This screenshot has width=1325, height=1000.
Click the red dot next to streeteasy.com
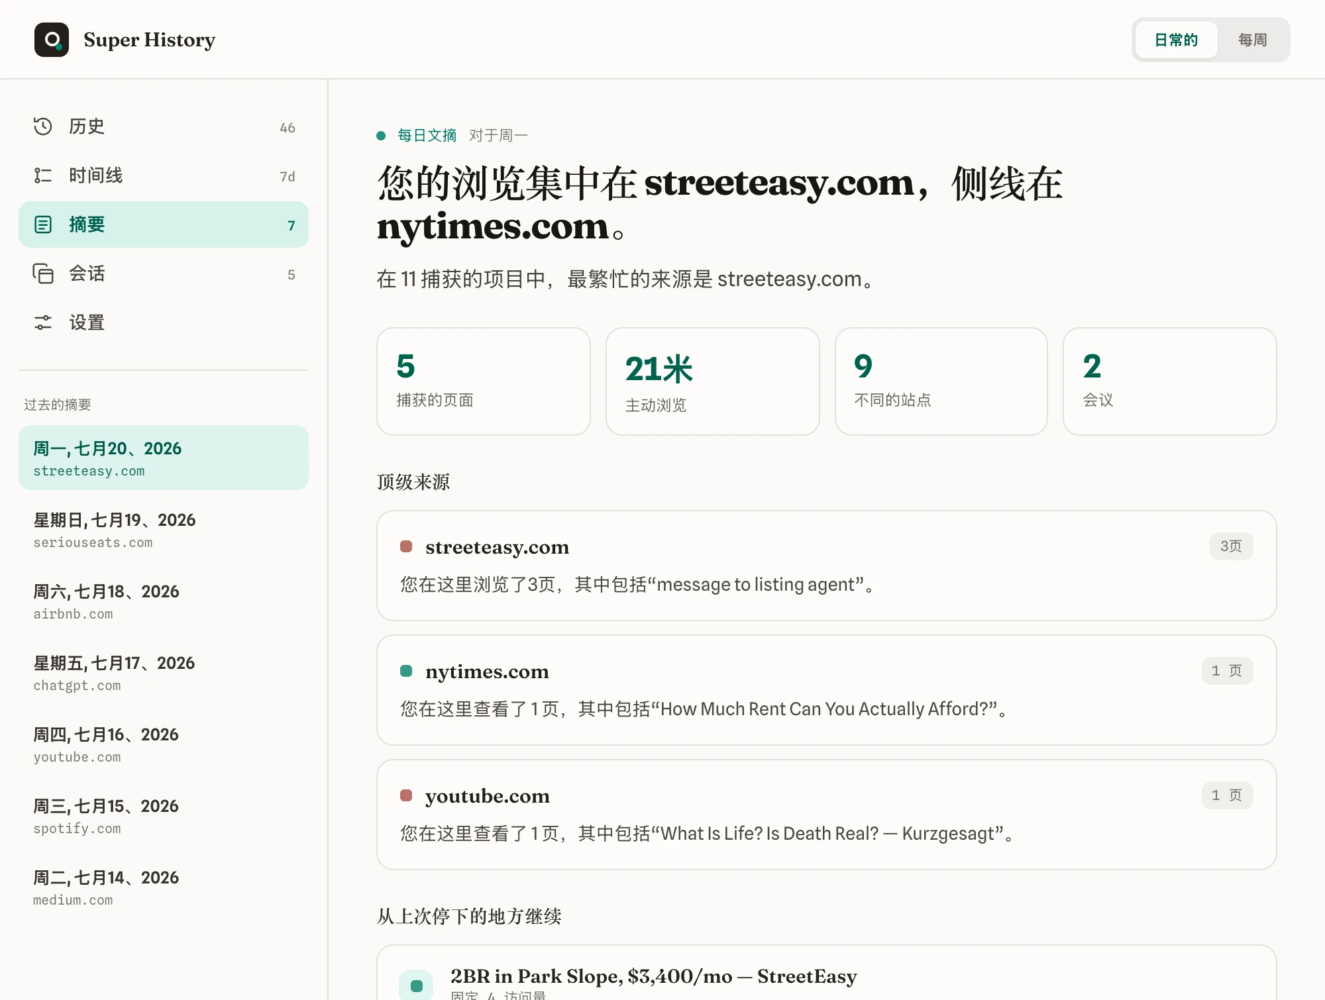click(x=406, y=546)
